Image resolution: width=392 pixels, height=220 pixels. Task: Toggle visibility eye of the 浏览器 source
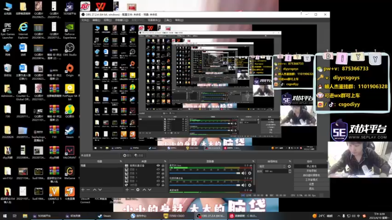[158, 185]
